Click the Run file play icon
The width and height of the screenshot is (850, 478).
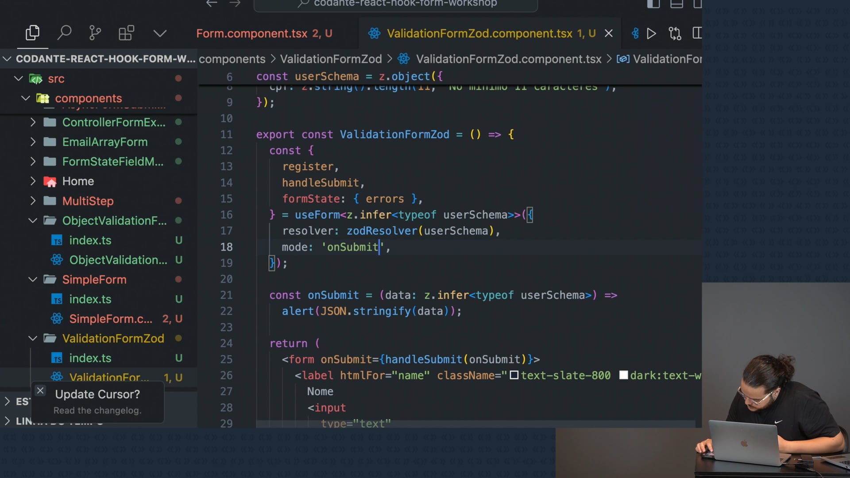click(651, 34)
